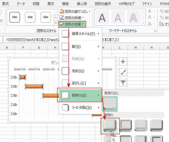
Task: Apply the black outlined Abc shape style
Action: tap(14, 17)
